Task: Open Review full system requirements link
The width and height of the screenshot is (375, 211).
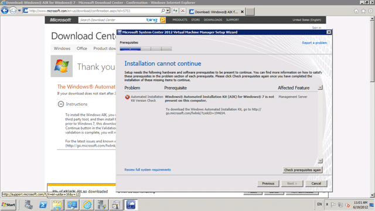Action: point(148,169)
